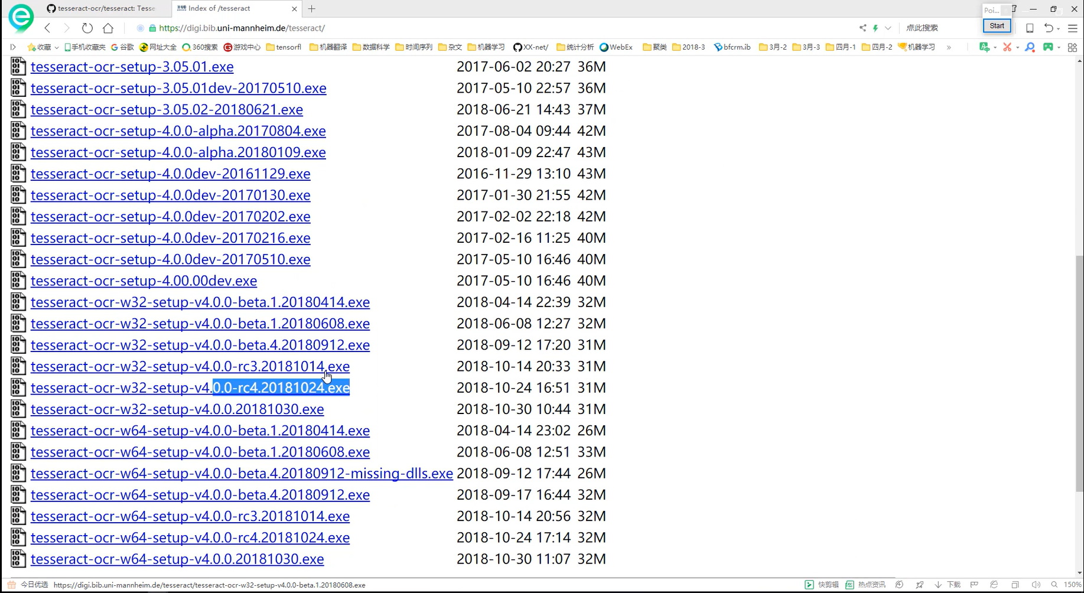Switch to the tesseract-ocr/tesseract GitHub tab
The image size is (1084, 593).
coord(101,8)
